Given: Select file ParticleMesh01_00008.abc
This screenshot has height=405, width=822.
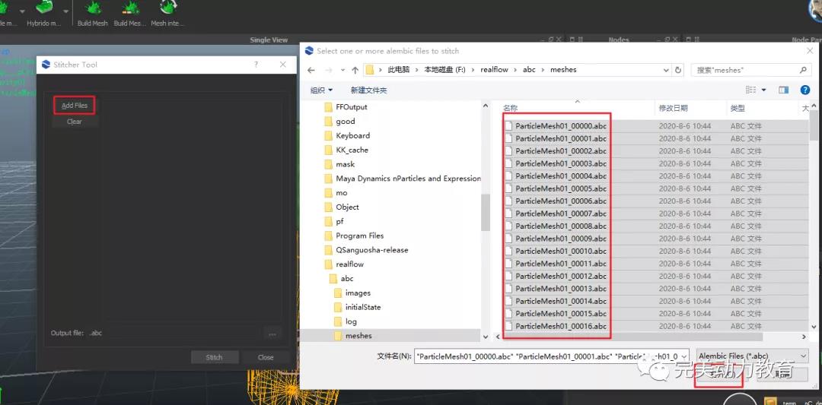Looking at the screenshot, I should tap(560, 226).
